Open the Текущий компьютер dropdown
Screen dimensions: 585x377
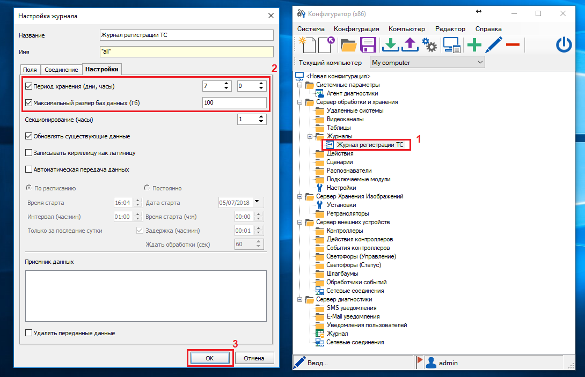(427, 63)
